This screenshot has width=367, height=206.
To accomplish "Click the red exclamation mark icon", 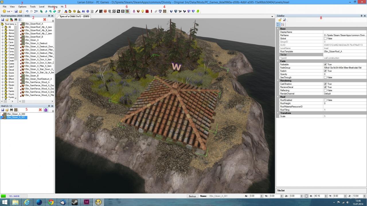I will (151, 11).
